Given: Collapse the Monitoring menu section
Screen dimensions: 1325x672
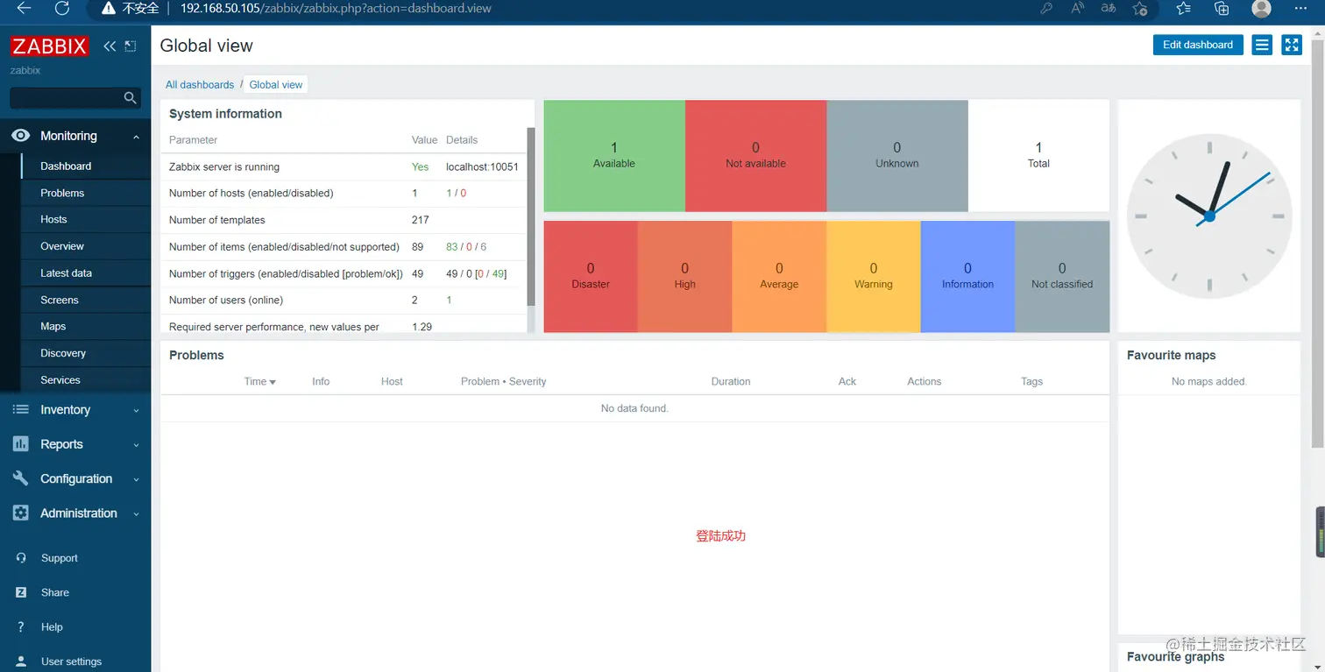Looking at the screenshot, I should click(136, 137).
